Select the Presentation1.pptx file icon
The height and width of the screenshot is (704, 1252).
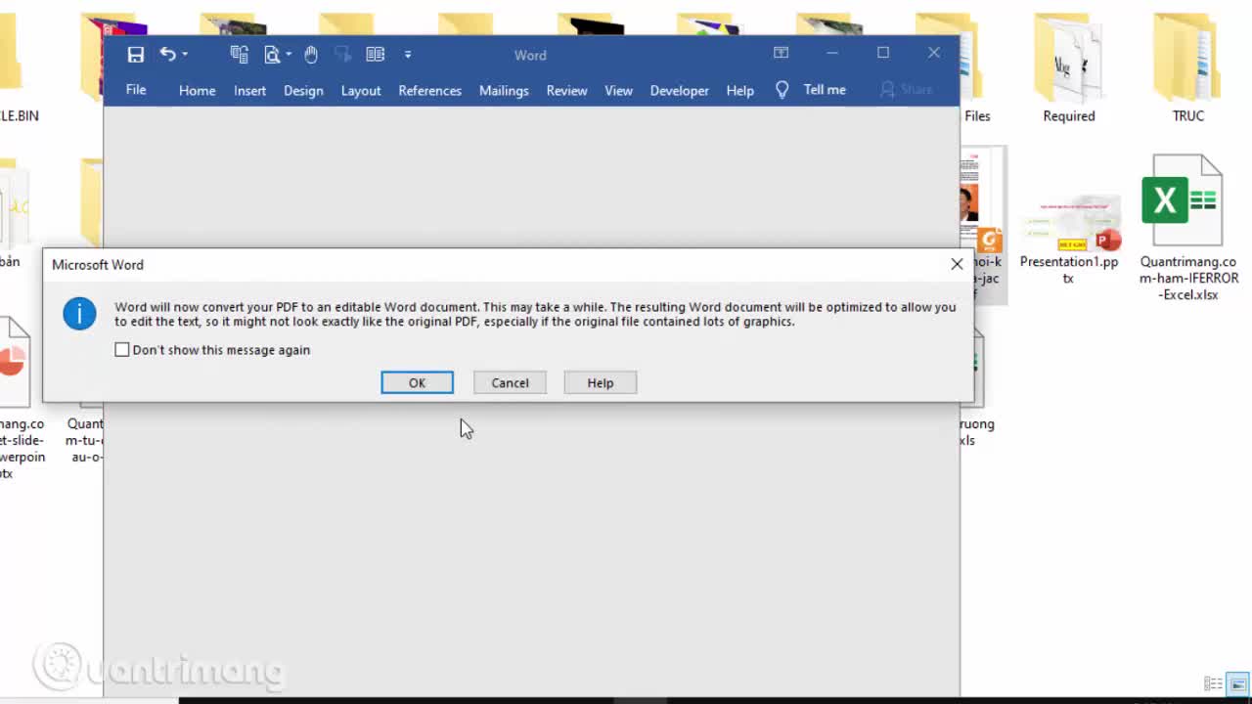pyautogui.click(x=1070, y=223)
